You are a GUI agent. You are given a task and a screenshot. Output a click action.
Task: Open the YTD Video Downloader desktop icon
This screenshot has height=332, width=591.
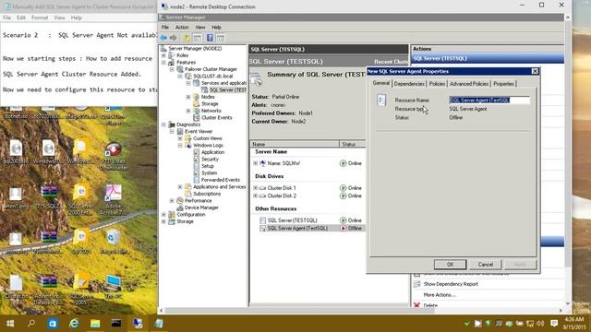pyautogui.click(x=113, y=155)
